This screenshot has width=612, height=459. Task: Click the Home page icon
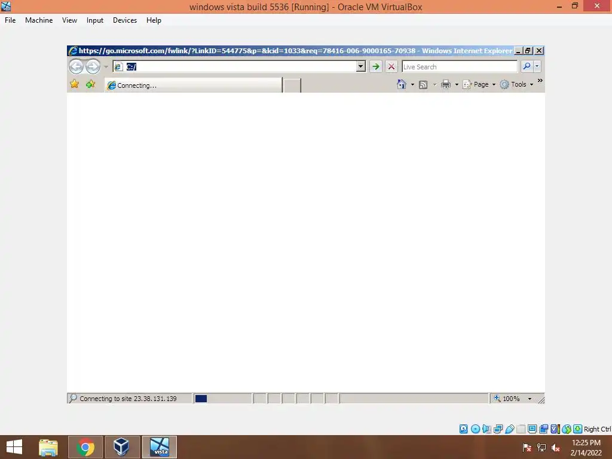pyautogui.click(x=402, y=84)
